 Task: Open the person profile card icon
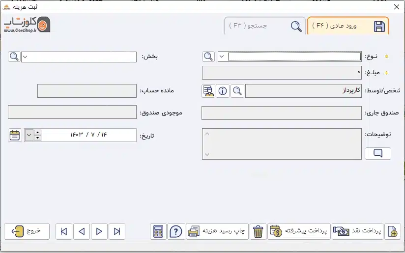(208, 91)
